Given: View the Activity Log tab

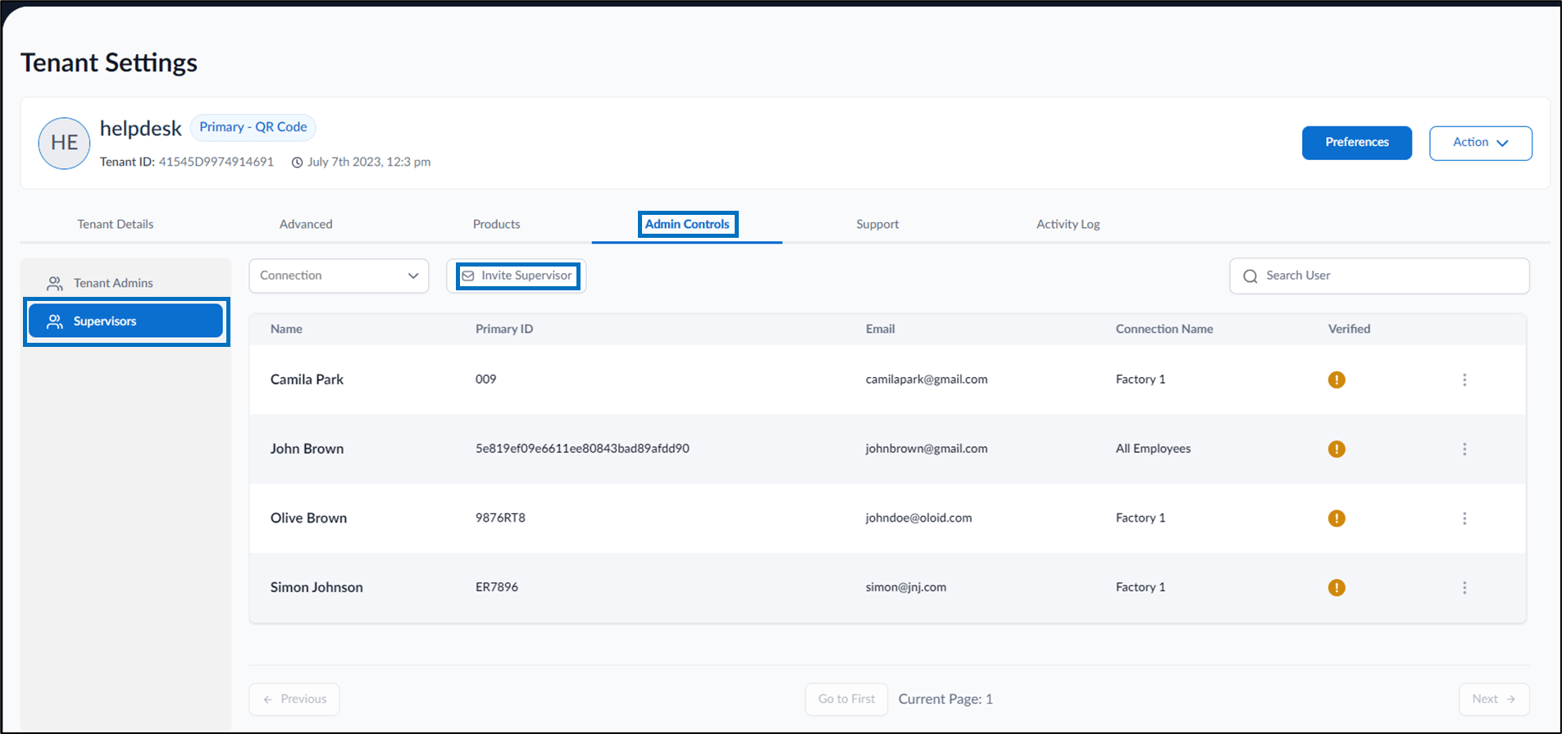Looking at the screenshot, I should (x=1068, y=224).
